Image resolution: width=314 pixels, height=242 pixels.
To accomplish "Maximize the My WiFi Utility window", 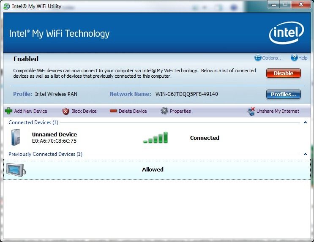I will pos(285,4).
